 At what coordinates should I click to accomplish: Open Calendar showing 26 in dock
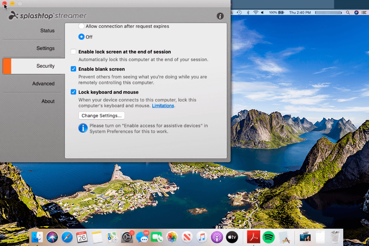tap(82, 237)
